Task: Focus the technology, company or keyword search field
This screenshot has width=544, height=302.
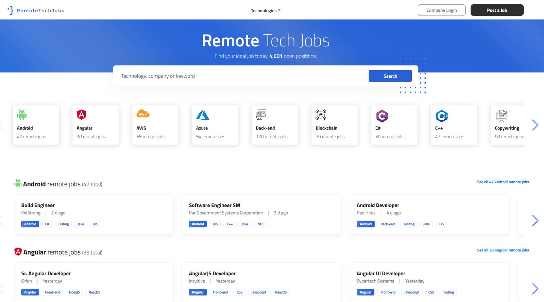Action: click(x=241, y=76)
